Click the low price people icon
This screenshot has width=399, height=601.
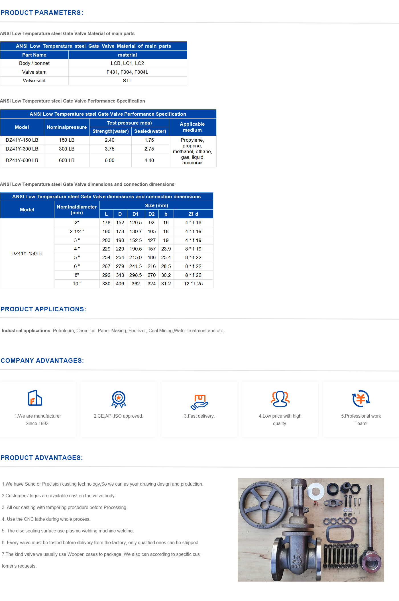pos(280,399)
